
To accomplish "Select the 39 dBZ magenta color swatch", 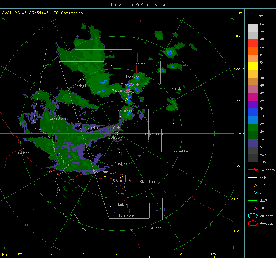I will pyautogui.click(x=253, y=97).
